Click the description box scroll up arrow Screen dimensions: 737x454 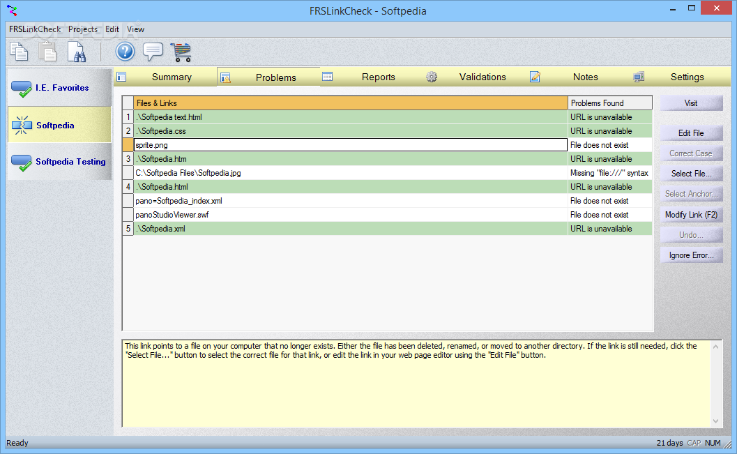click(716, 347)
